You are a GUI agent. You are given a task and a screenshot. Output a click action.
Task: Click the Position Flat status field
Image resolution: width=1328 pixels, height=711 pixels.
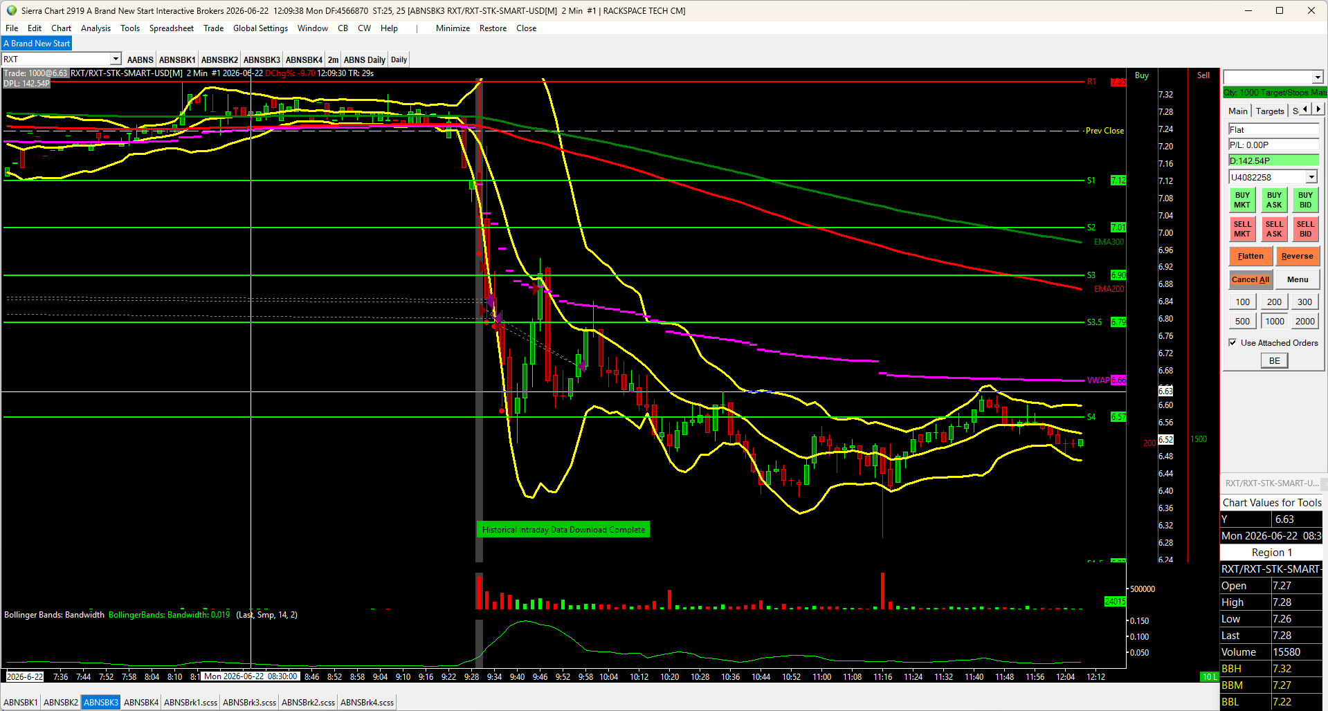click(x=1273, y=129)
